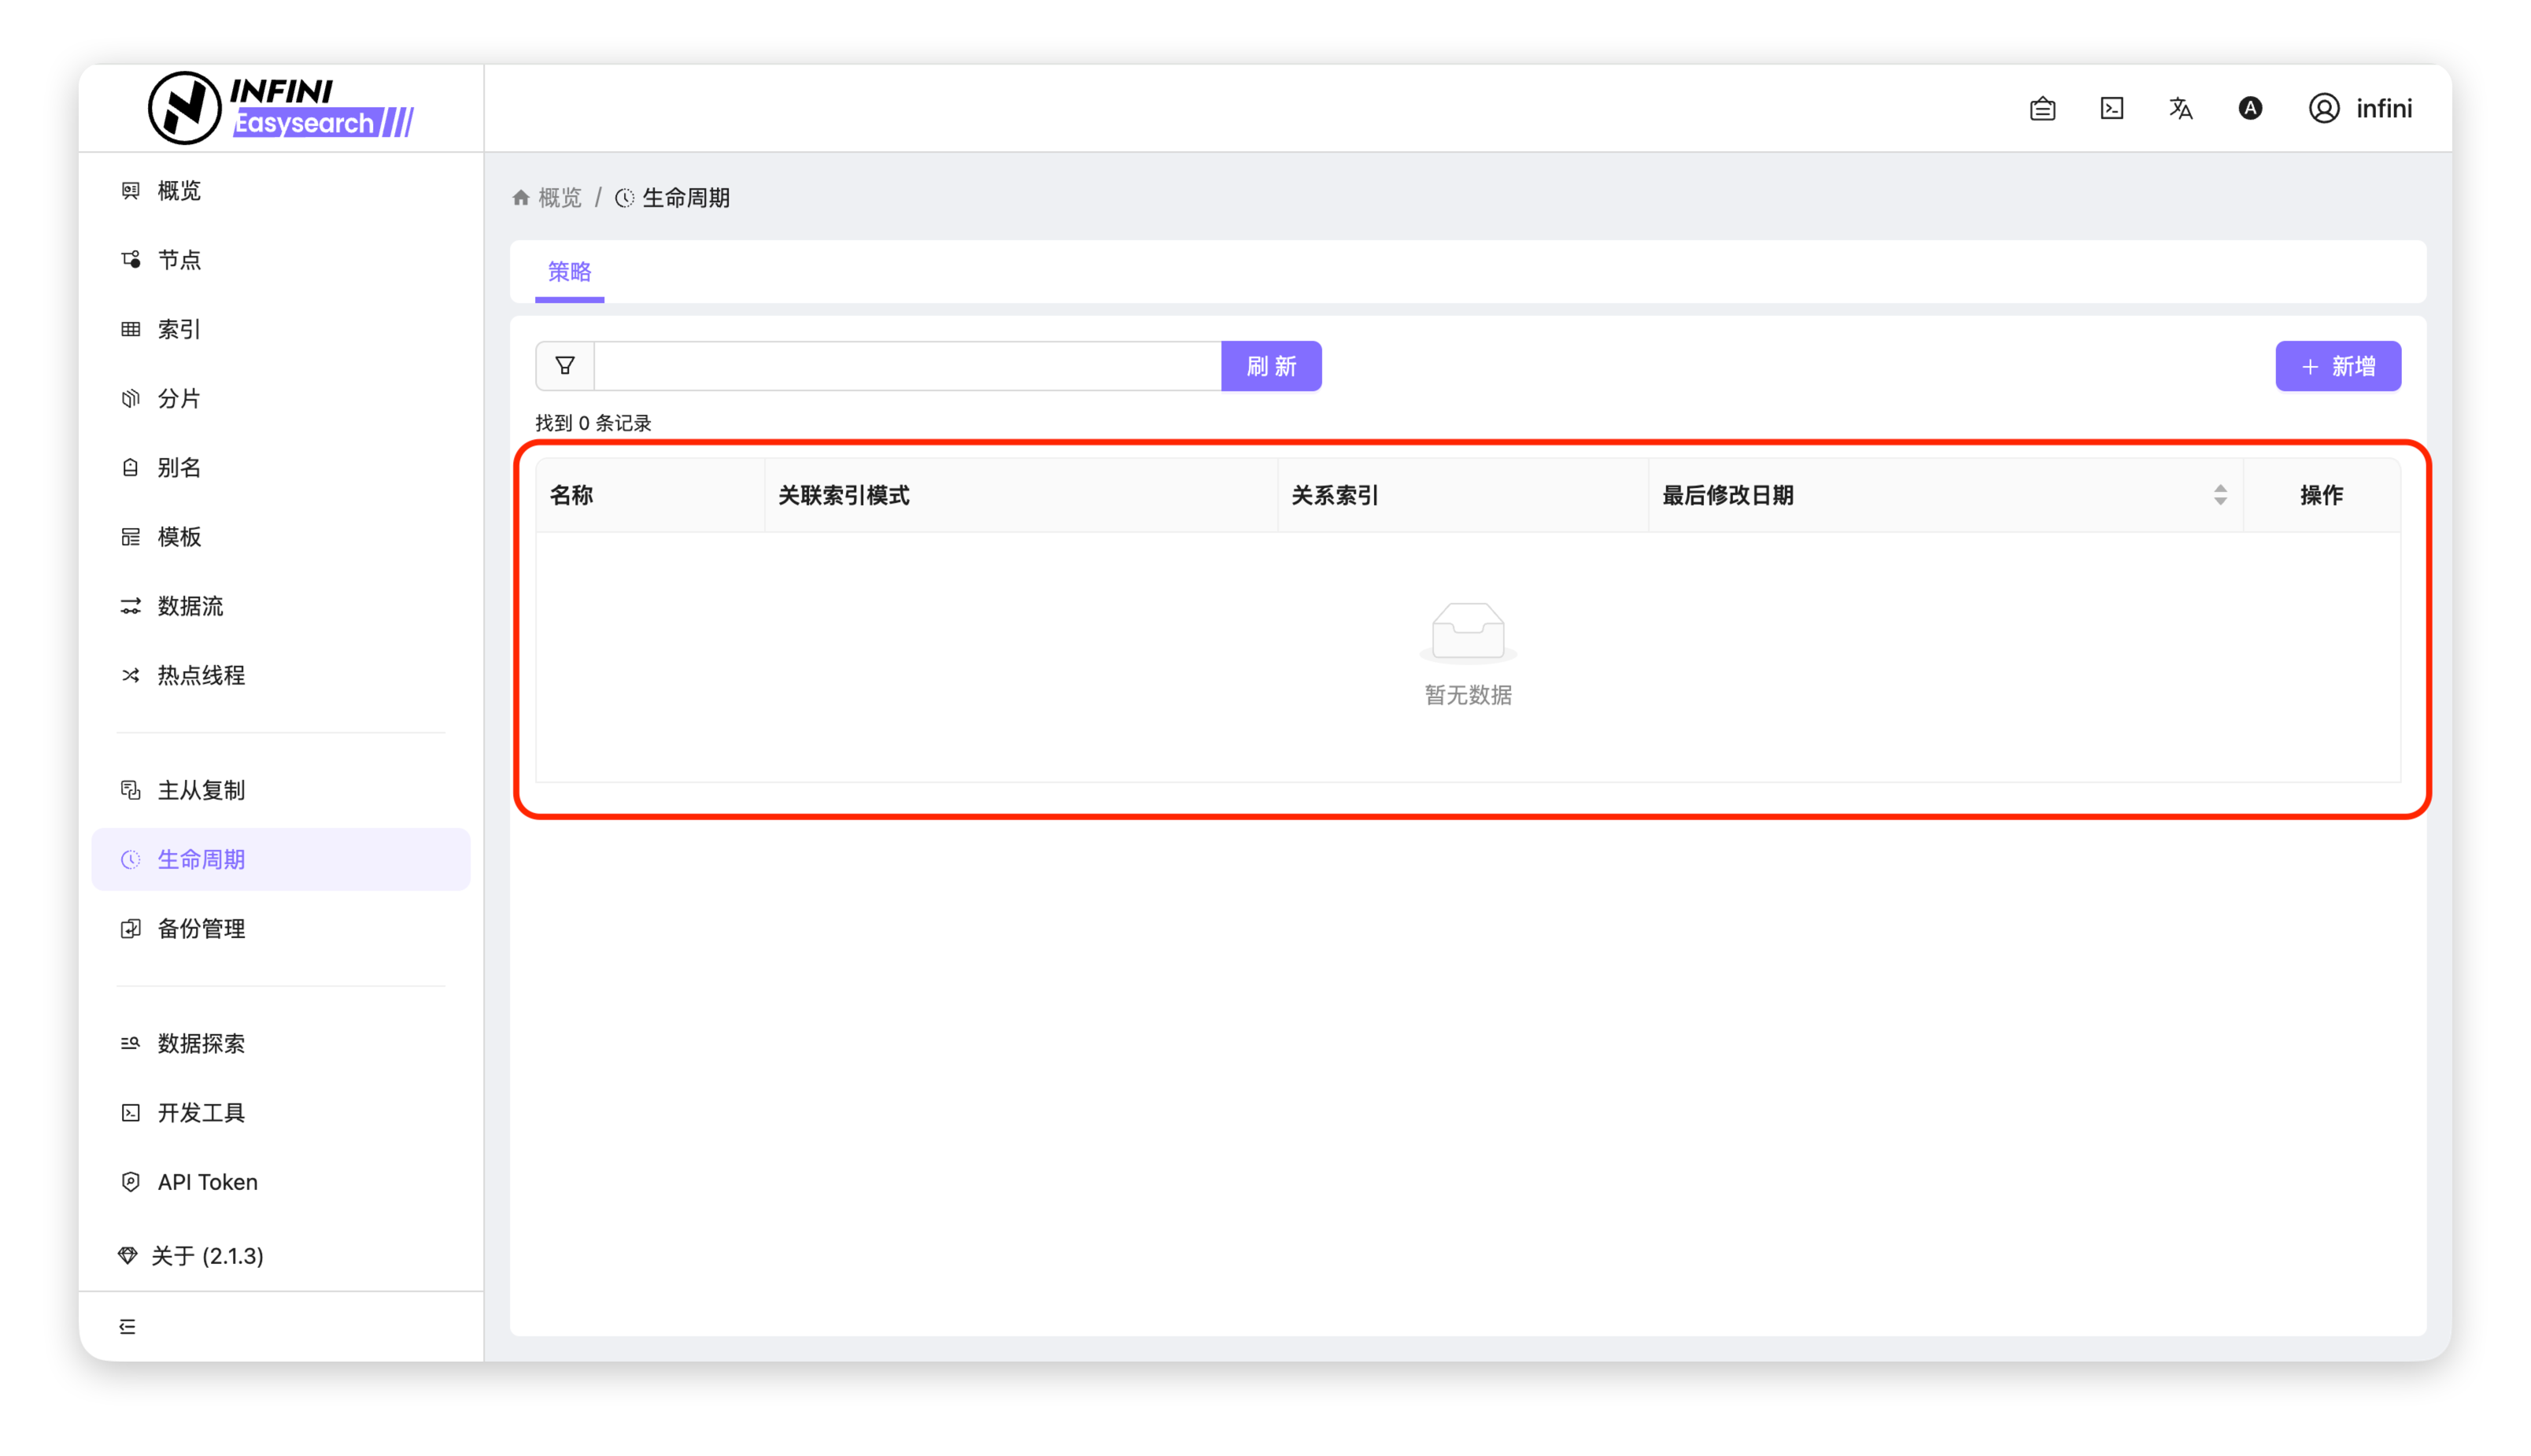Collapse sidebar using bottom menu-fold icon

click(x=127, y=1326)
